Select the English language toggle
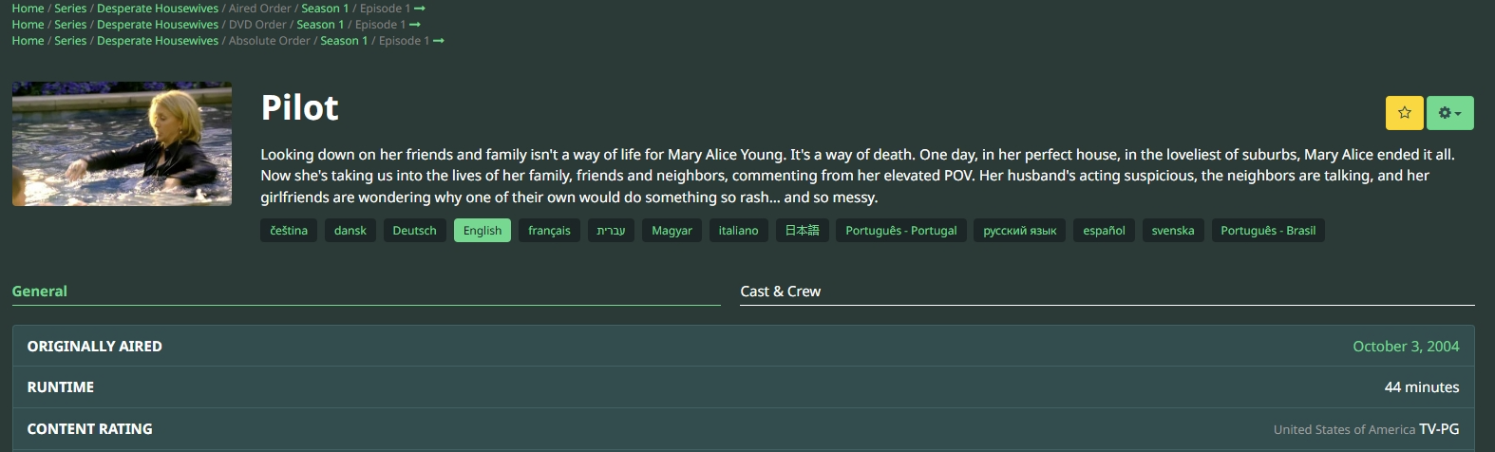Viewport: 1495px width, 452px height. pyautogui.click(x=483, y=231)
